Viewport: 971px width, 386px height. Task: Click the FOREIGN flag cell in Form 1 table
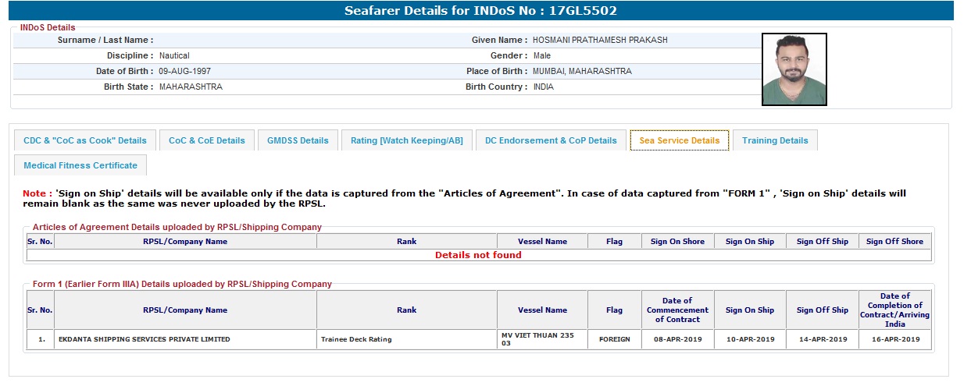pos(614,339)
